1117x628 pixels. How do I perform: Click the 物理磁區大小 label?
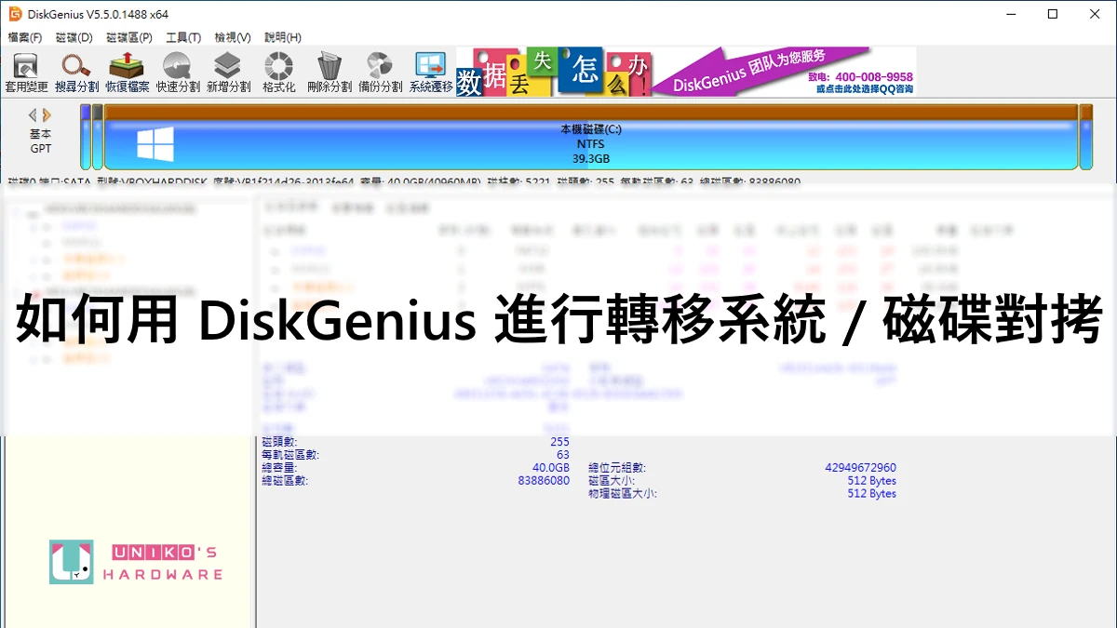(623, 494)
